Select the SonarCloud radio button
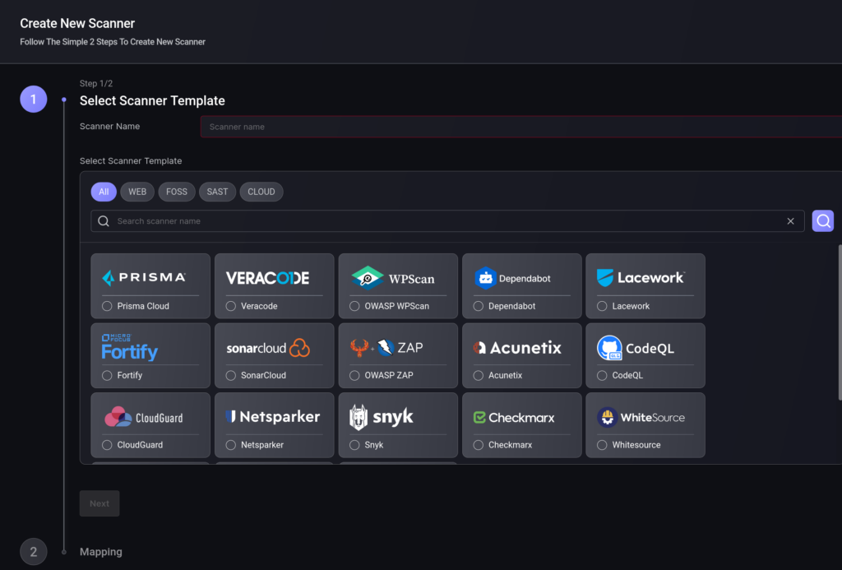Image resolution: width=842 pixels, height=570 pixels. pos(231,375)
